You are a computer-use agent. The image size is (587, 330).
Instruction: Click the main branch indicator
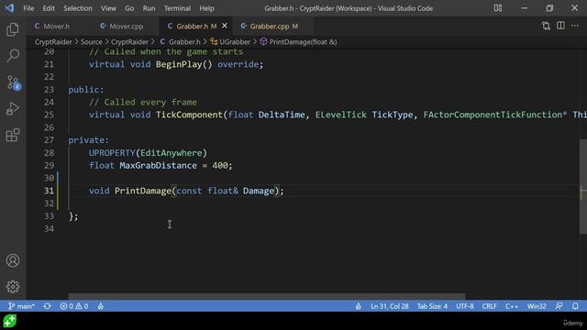coord(21,306)
